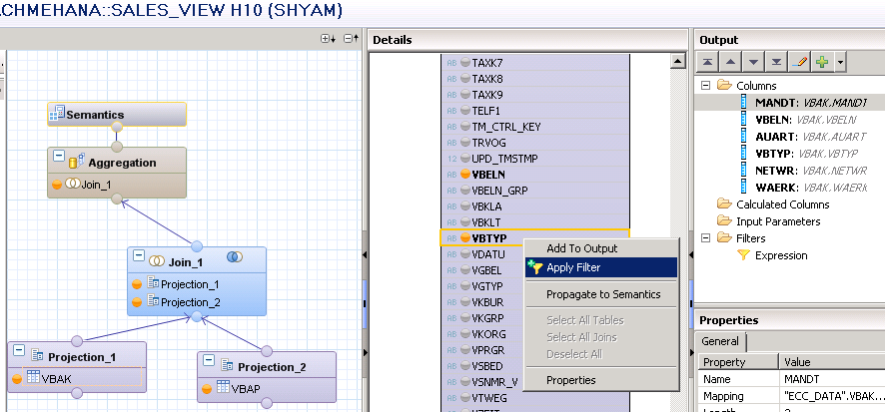Click Projection_2 entry inside Join_1 node
The height and width of the screenshot is (412, 885).
click(x=183, y=302)
